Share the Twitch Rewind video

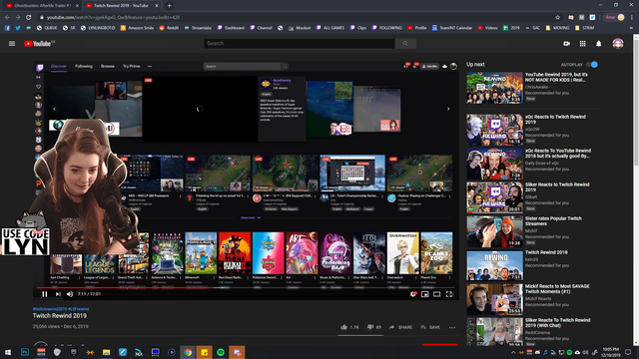[x=400, y=327]
